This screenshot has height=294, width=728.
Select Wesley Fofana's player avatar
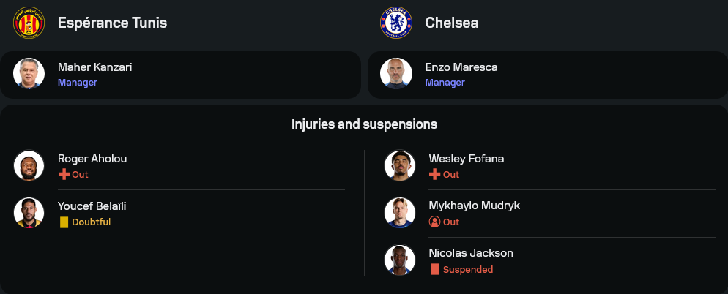tap(400, 165)
